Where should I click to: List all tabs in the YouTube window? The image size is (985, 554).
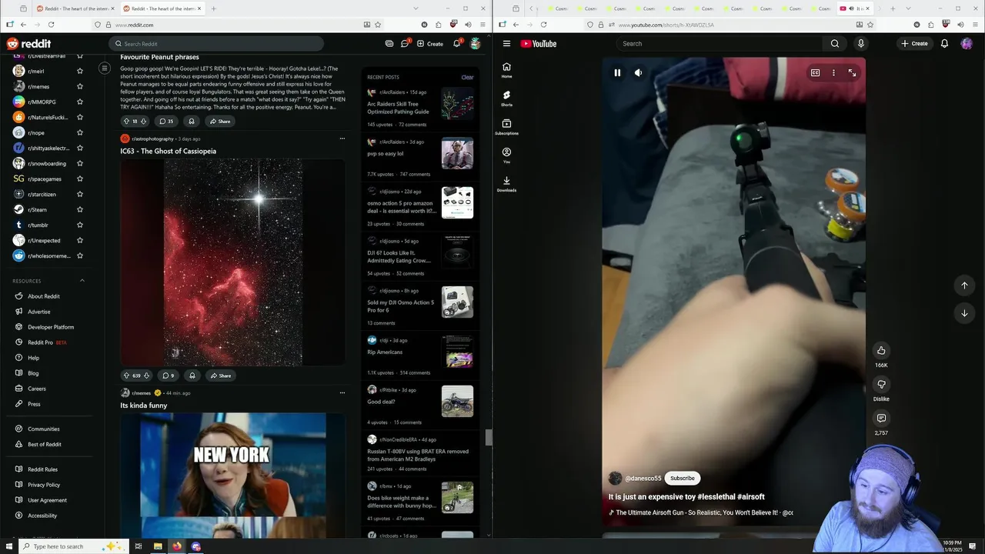click(x=907, y=8)
